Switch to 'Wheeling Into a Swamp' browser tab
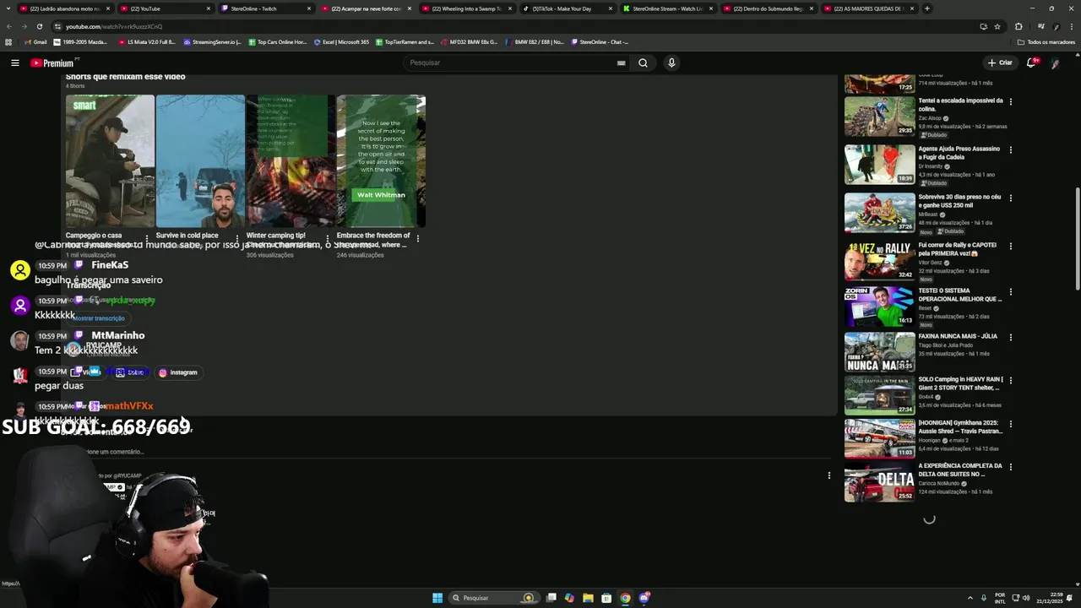 (466, 8)
